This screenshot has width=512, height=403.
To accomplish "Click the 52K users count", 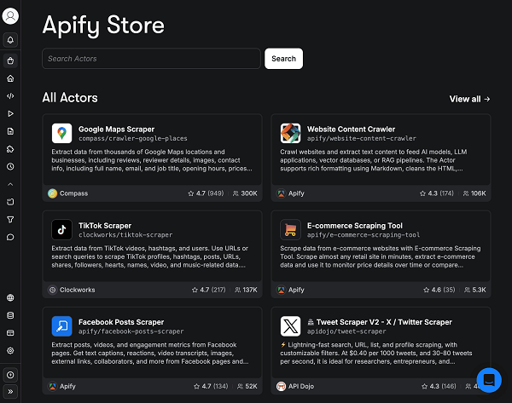I will tap(247, 386).
